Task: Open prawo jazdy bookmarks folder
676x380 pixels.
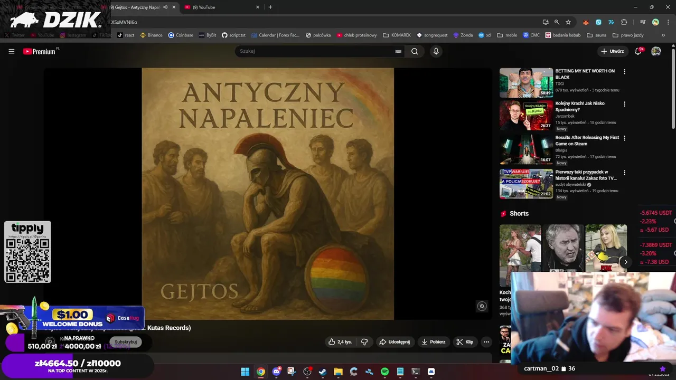Action: pyautogui.click(x=628, y=35)
